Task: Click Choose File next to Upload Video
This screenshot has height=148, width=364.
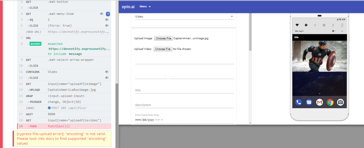Action: (163, 49)
